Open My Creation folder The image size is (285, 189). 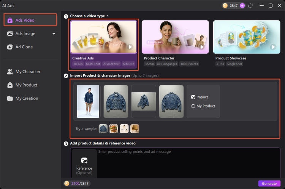point(30,98)
